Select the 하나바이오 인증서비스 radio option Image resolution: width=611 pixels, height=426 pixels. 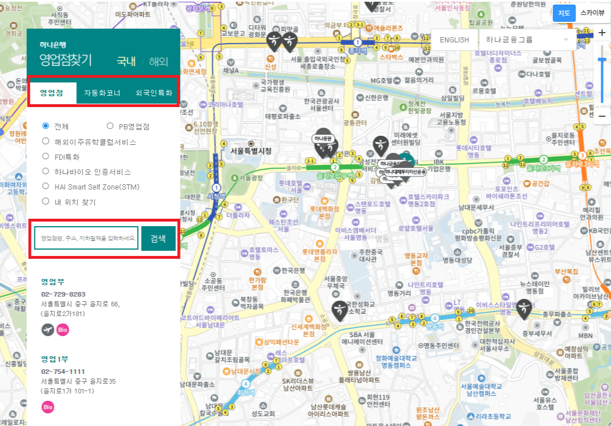(x=46, y=171)
